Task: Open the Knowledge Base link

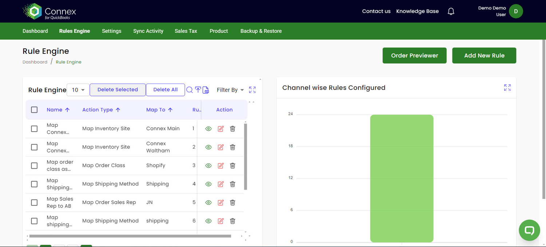Action: point(418,11)
